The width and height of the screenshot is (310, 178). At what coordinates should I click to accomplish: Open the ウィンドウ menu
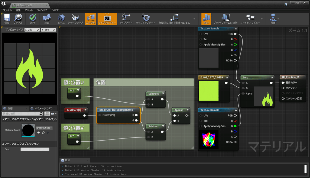[42, 10]
